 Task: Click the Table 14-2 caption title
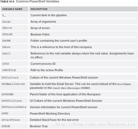[x=30, y=1]
